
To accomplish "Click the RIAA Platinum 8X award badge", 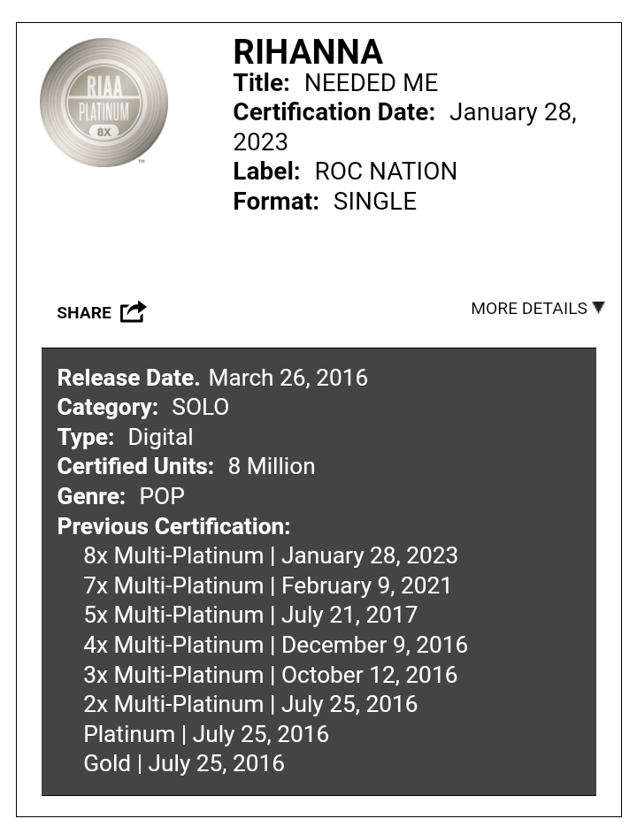I will tap(104, 102).
